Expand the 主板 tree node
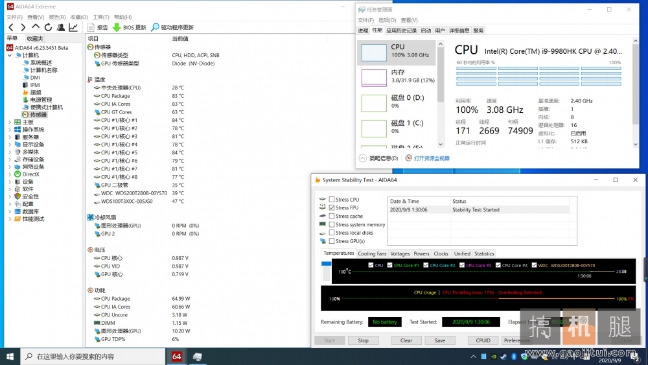The height and width of the screenshot is (365, 648). 10,123
